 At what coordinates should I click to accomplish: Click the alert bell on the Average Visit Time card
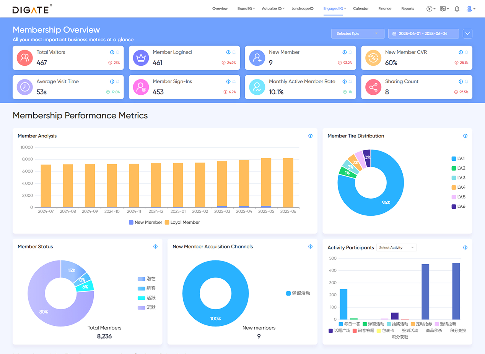coord(118,82)
